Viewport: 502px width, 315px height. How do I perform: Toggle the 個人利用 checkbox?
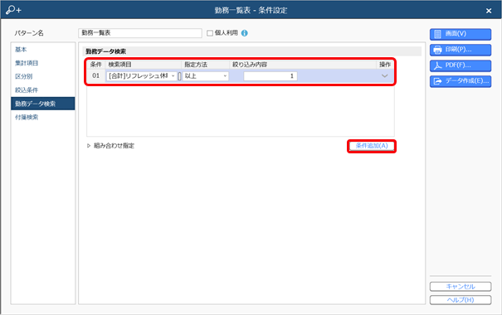click(x=210, y=33)
